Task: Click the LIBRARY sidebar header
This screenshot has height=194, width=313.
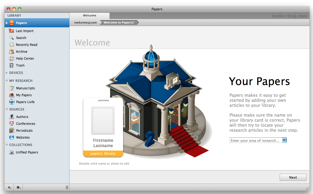Action: click(14, 16)
